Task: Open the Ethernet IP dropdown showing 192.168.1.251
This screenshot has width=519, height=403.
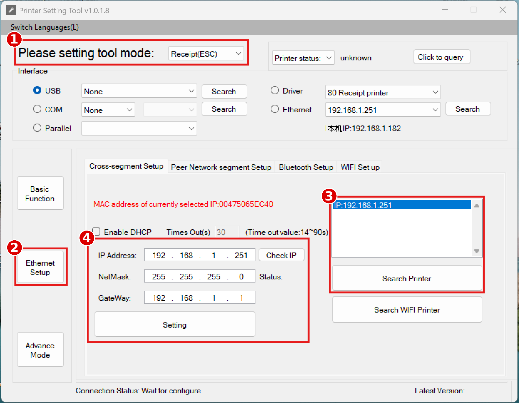Action: pyautogui.click(x=383, y=110)
